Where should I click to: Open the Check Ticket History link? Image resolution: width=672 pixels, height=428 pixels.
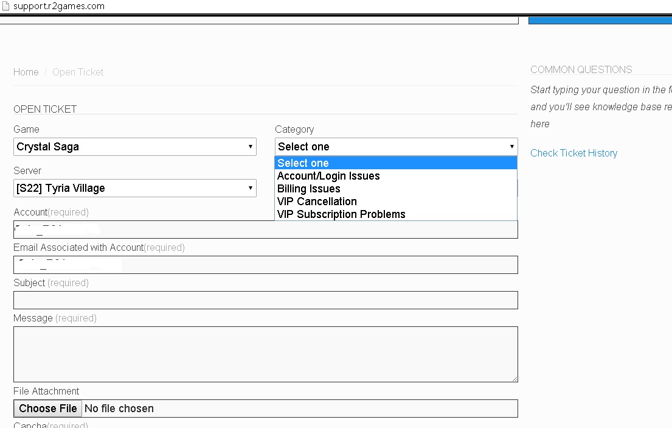573,153
